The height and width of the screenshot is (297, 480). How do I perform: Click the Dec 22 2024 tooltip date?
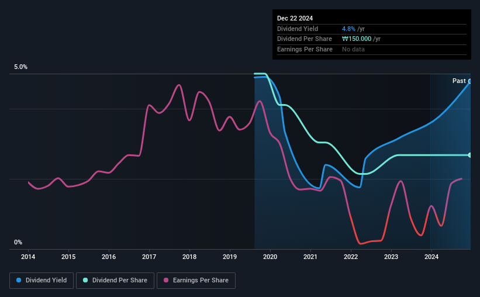click(295, 18)
